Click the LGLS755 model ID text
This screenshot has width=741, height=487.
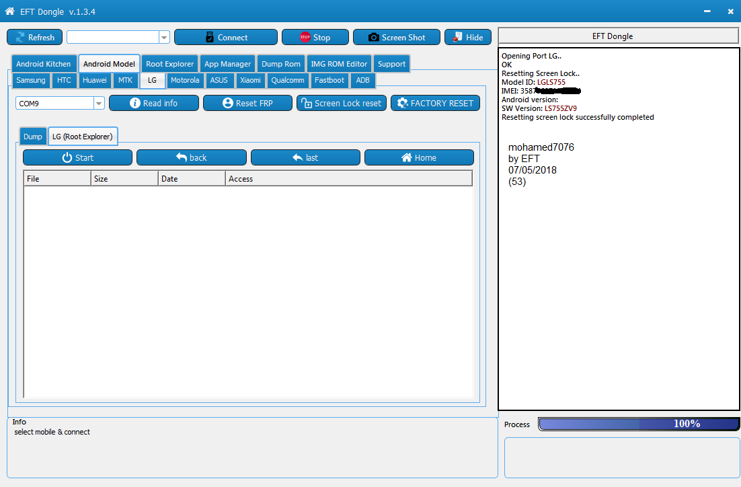551,82
